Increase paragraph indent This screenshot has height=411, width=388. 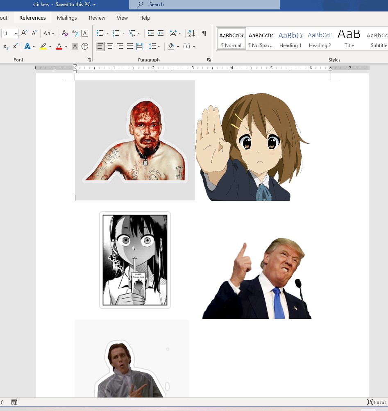pyautogui.click(x=161, y=33)
